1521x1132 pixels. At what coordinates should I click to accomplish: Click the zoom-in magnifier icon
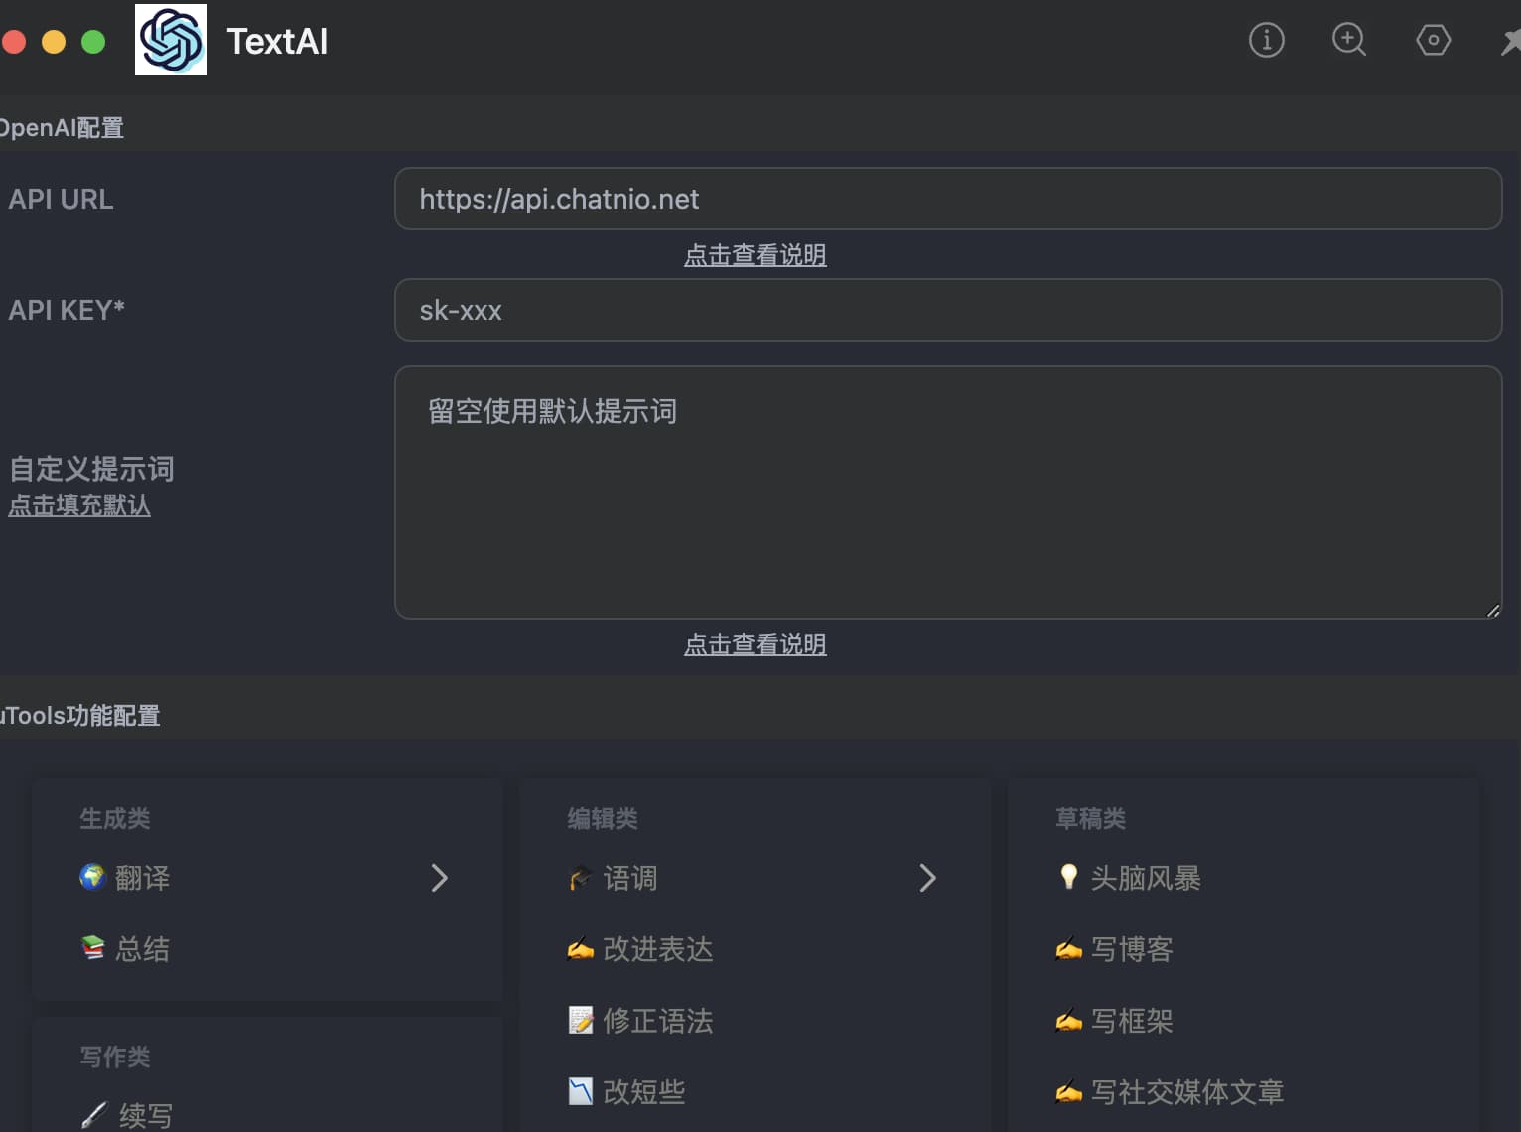(1348, 40)
